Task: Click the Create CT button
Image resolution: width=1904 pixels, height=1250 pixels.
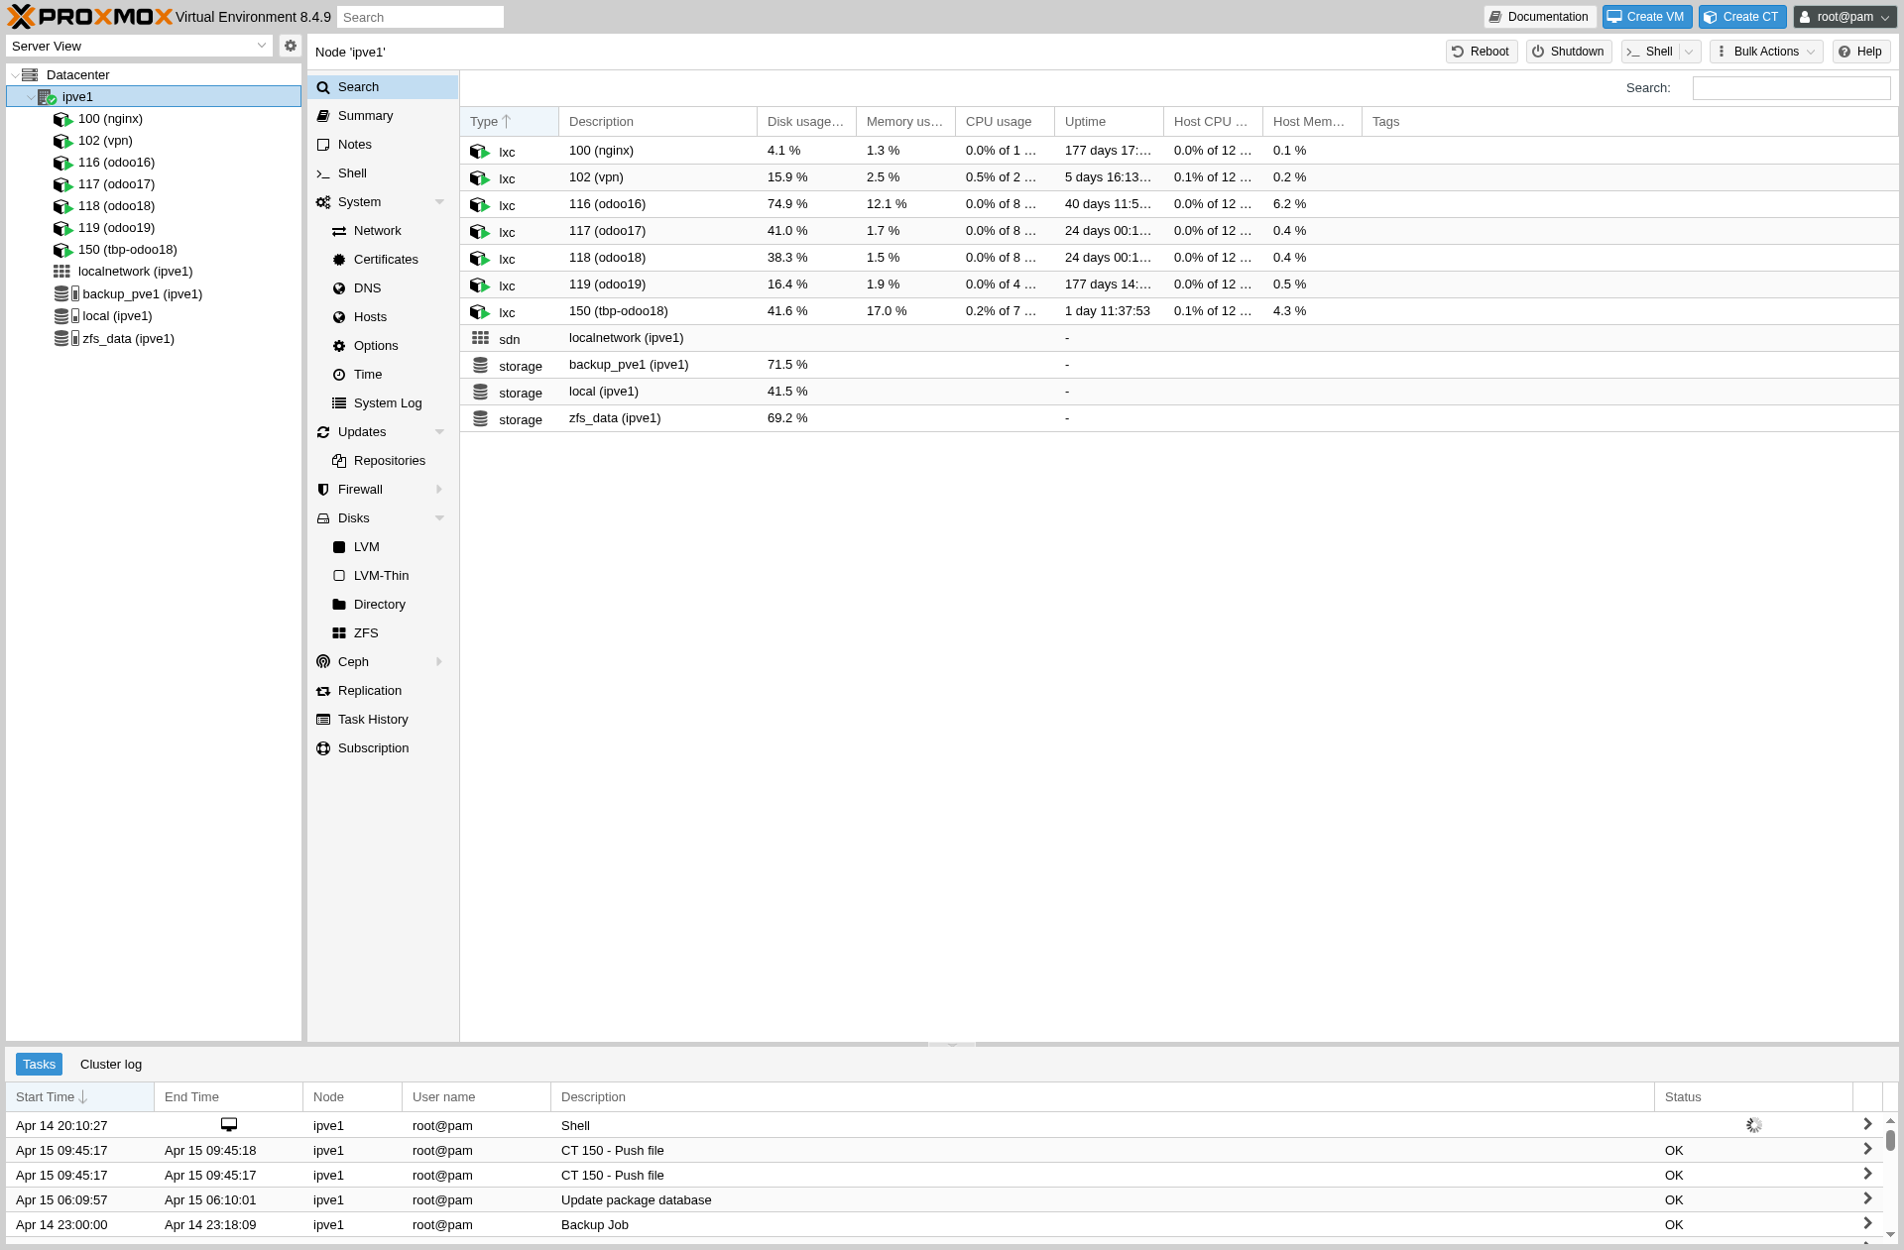Action: coord(1741,17)
